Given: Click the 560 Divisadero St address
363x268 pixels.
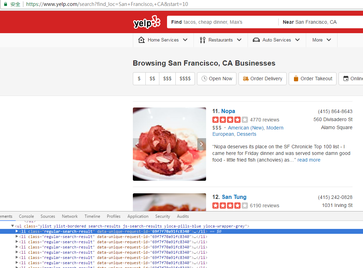Looking at the screenshot, I should point(333,119).
